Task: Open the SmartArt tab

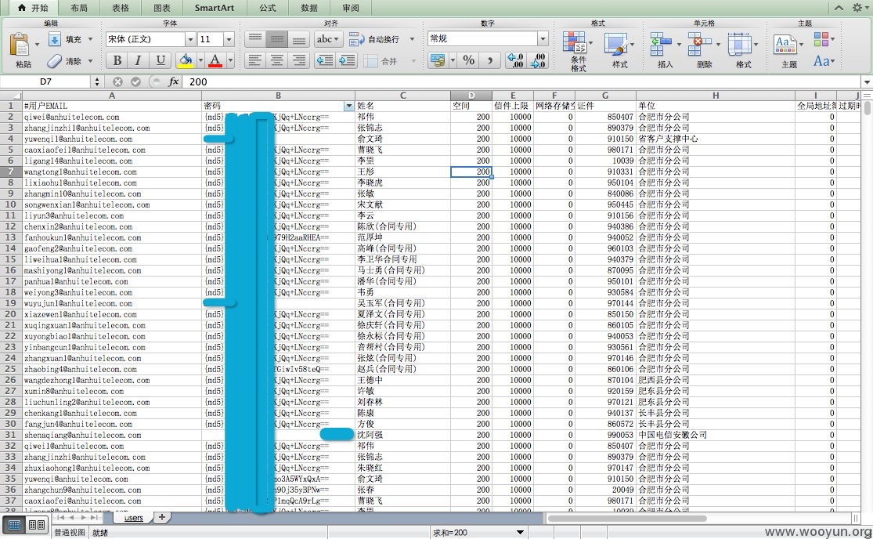Action: tap(215, 8)
